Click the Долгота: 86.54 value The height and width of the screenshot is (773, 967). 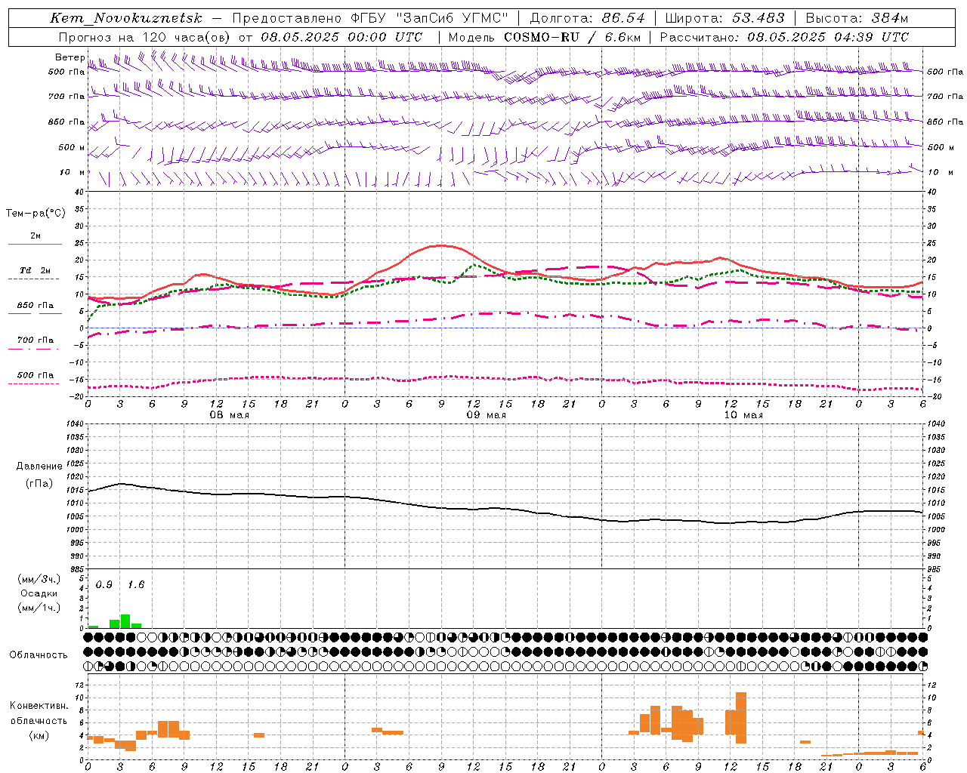(587, 18)
